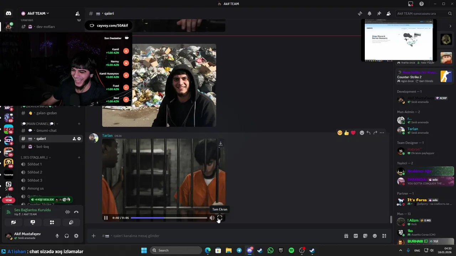Reply to Tarlan's message

pyautogui.click(x=369, y=133)
